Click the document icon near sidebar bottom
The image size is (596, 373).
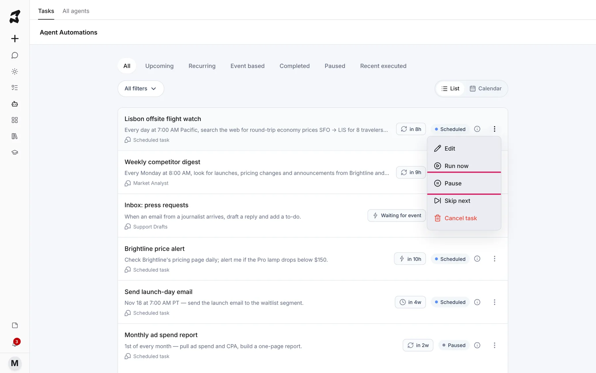(x=15, y=325)
